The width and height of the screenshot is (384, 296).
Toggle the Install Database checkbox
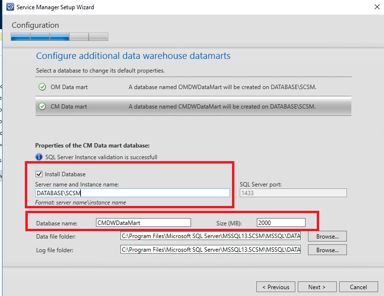point(39,174)
